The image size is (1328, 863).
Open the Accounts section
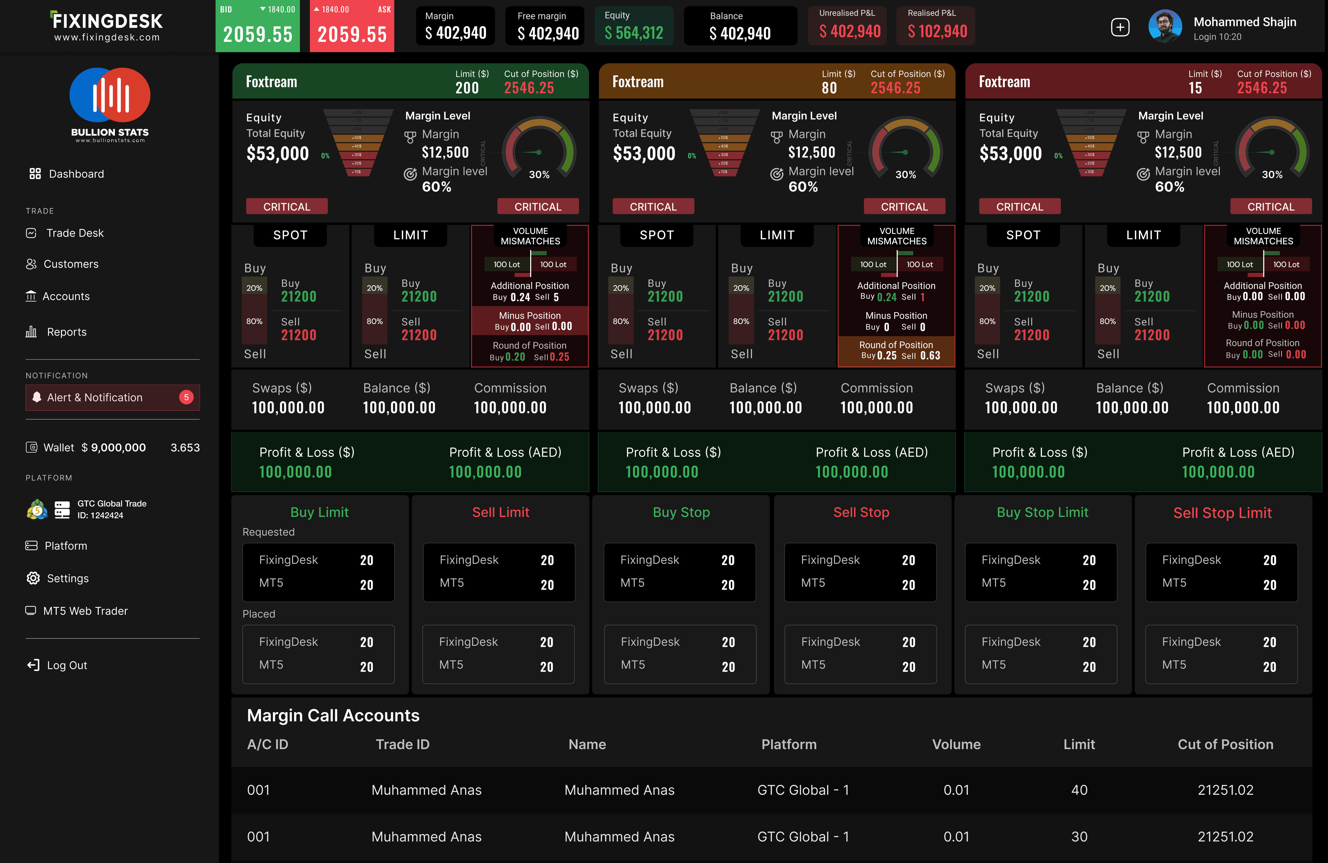coord(67,296)
